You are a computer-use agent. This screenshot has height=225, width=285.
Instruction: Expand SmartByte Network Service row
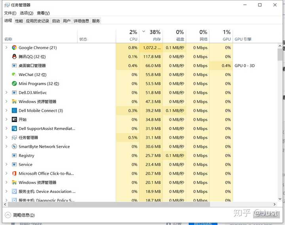[6, 146]
